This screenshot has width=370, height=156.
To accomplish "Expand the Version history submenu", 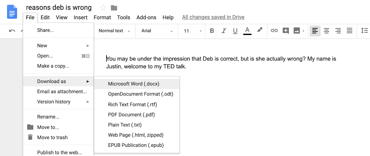I will (58, 102).
